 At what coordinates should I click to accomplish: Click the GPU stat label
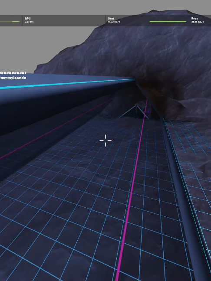[28, 19]
